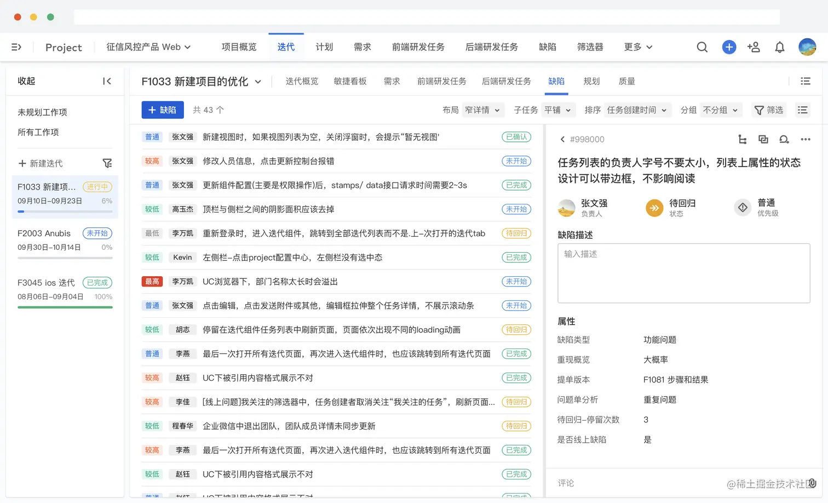The image size is (828, 503).
Task: Open the user avatar menu
Action: (807, 47)
